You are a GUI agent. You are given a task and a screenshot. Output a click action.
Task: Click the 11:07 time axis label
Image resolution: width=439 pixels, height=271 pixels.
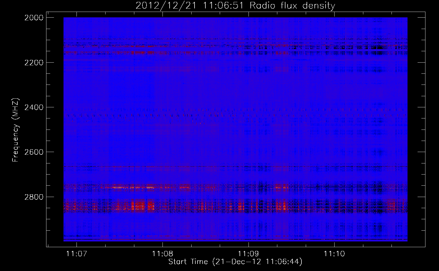pos(77,254)
